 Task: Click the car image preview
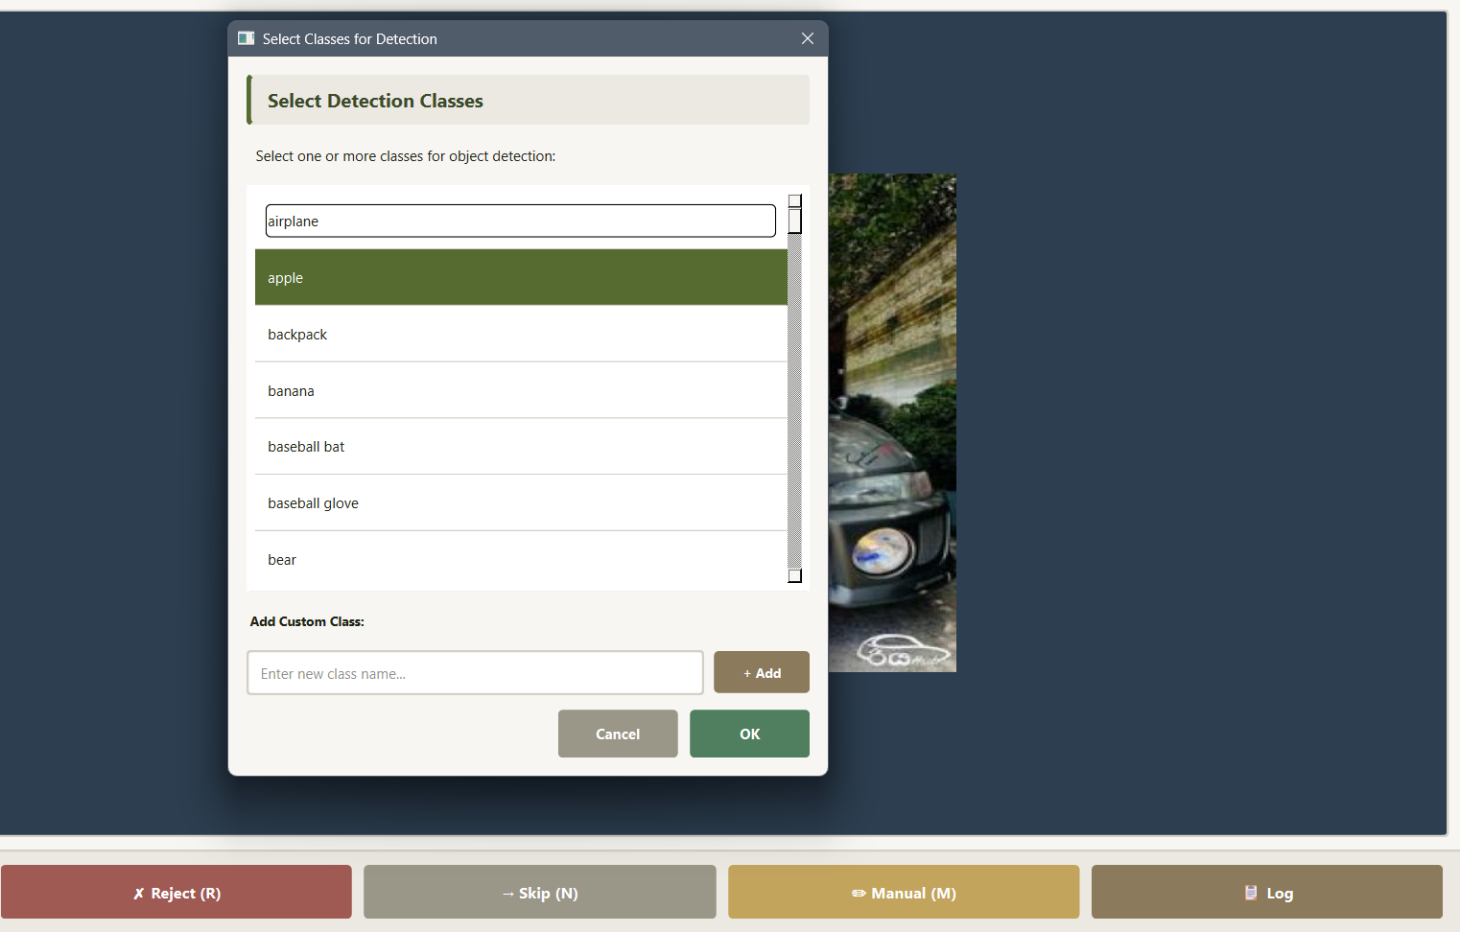point(892,423)
